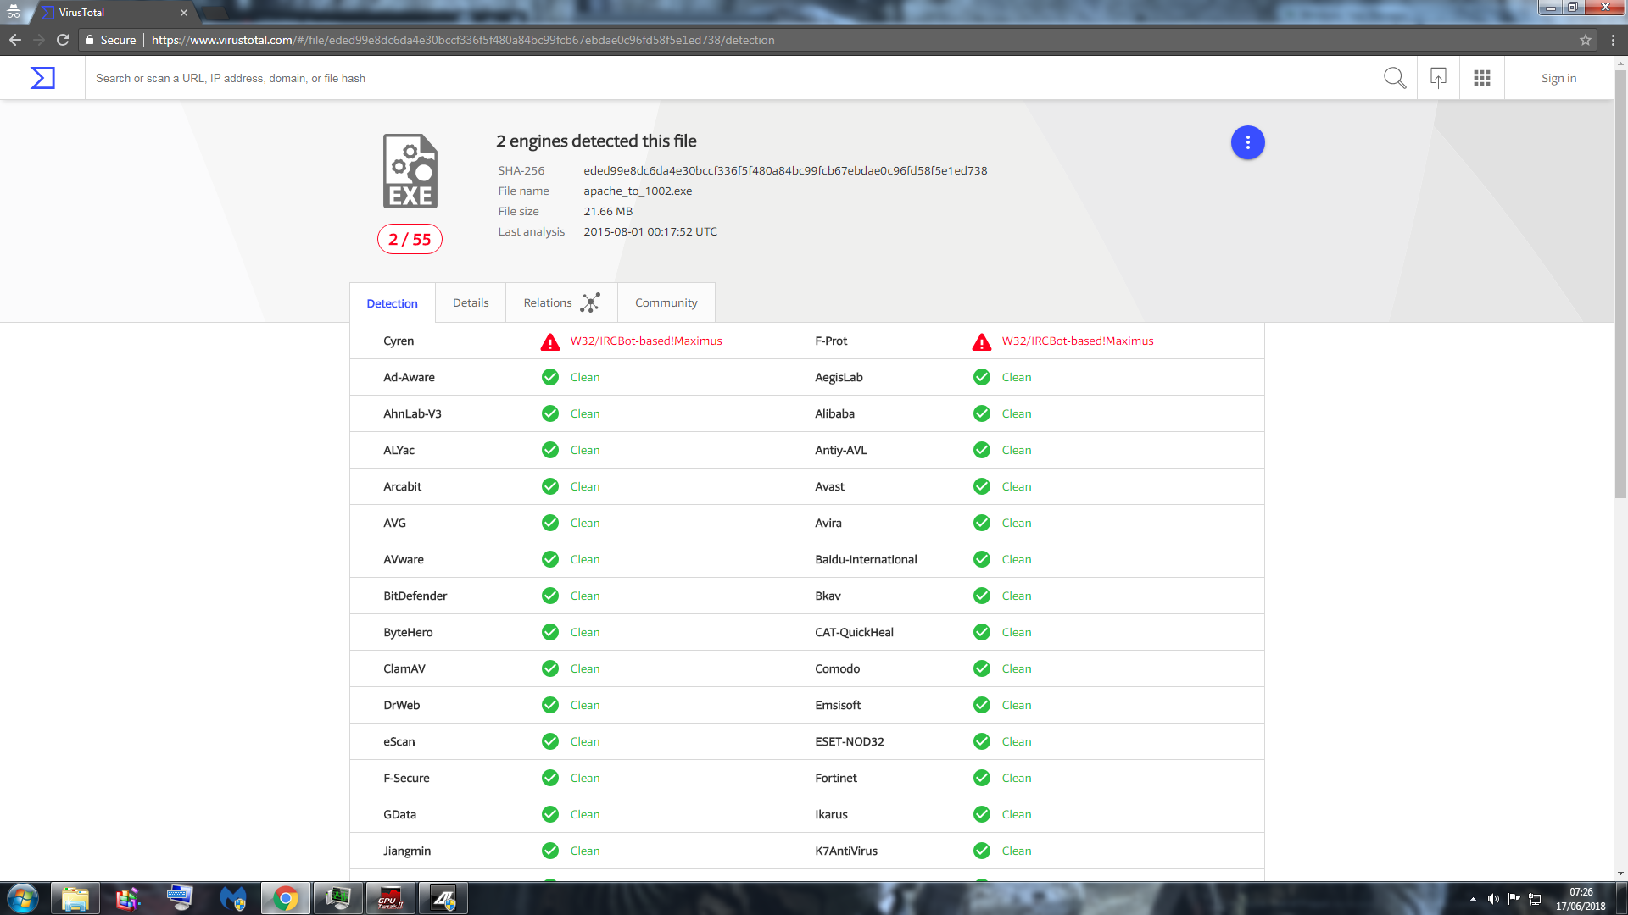The width and height of the screenshot is (1628, 915).
Task: Click the browser back arrow
Action: click(14, 40)
